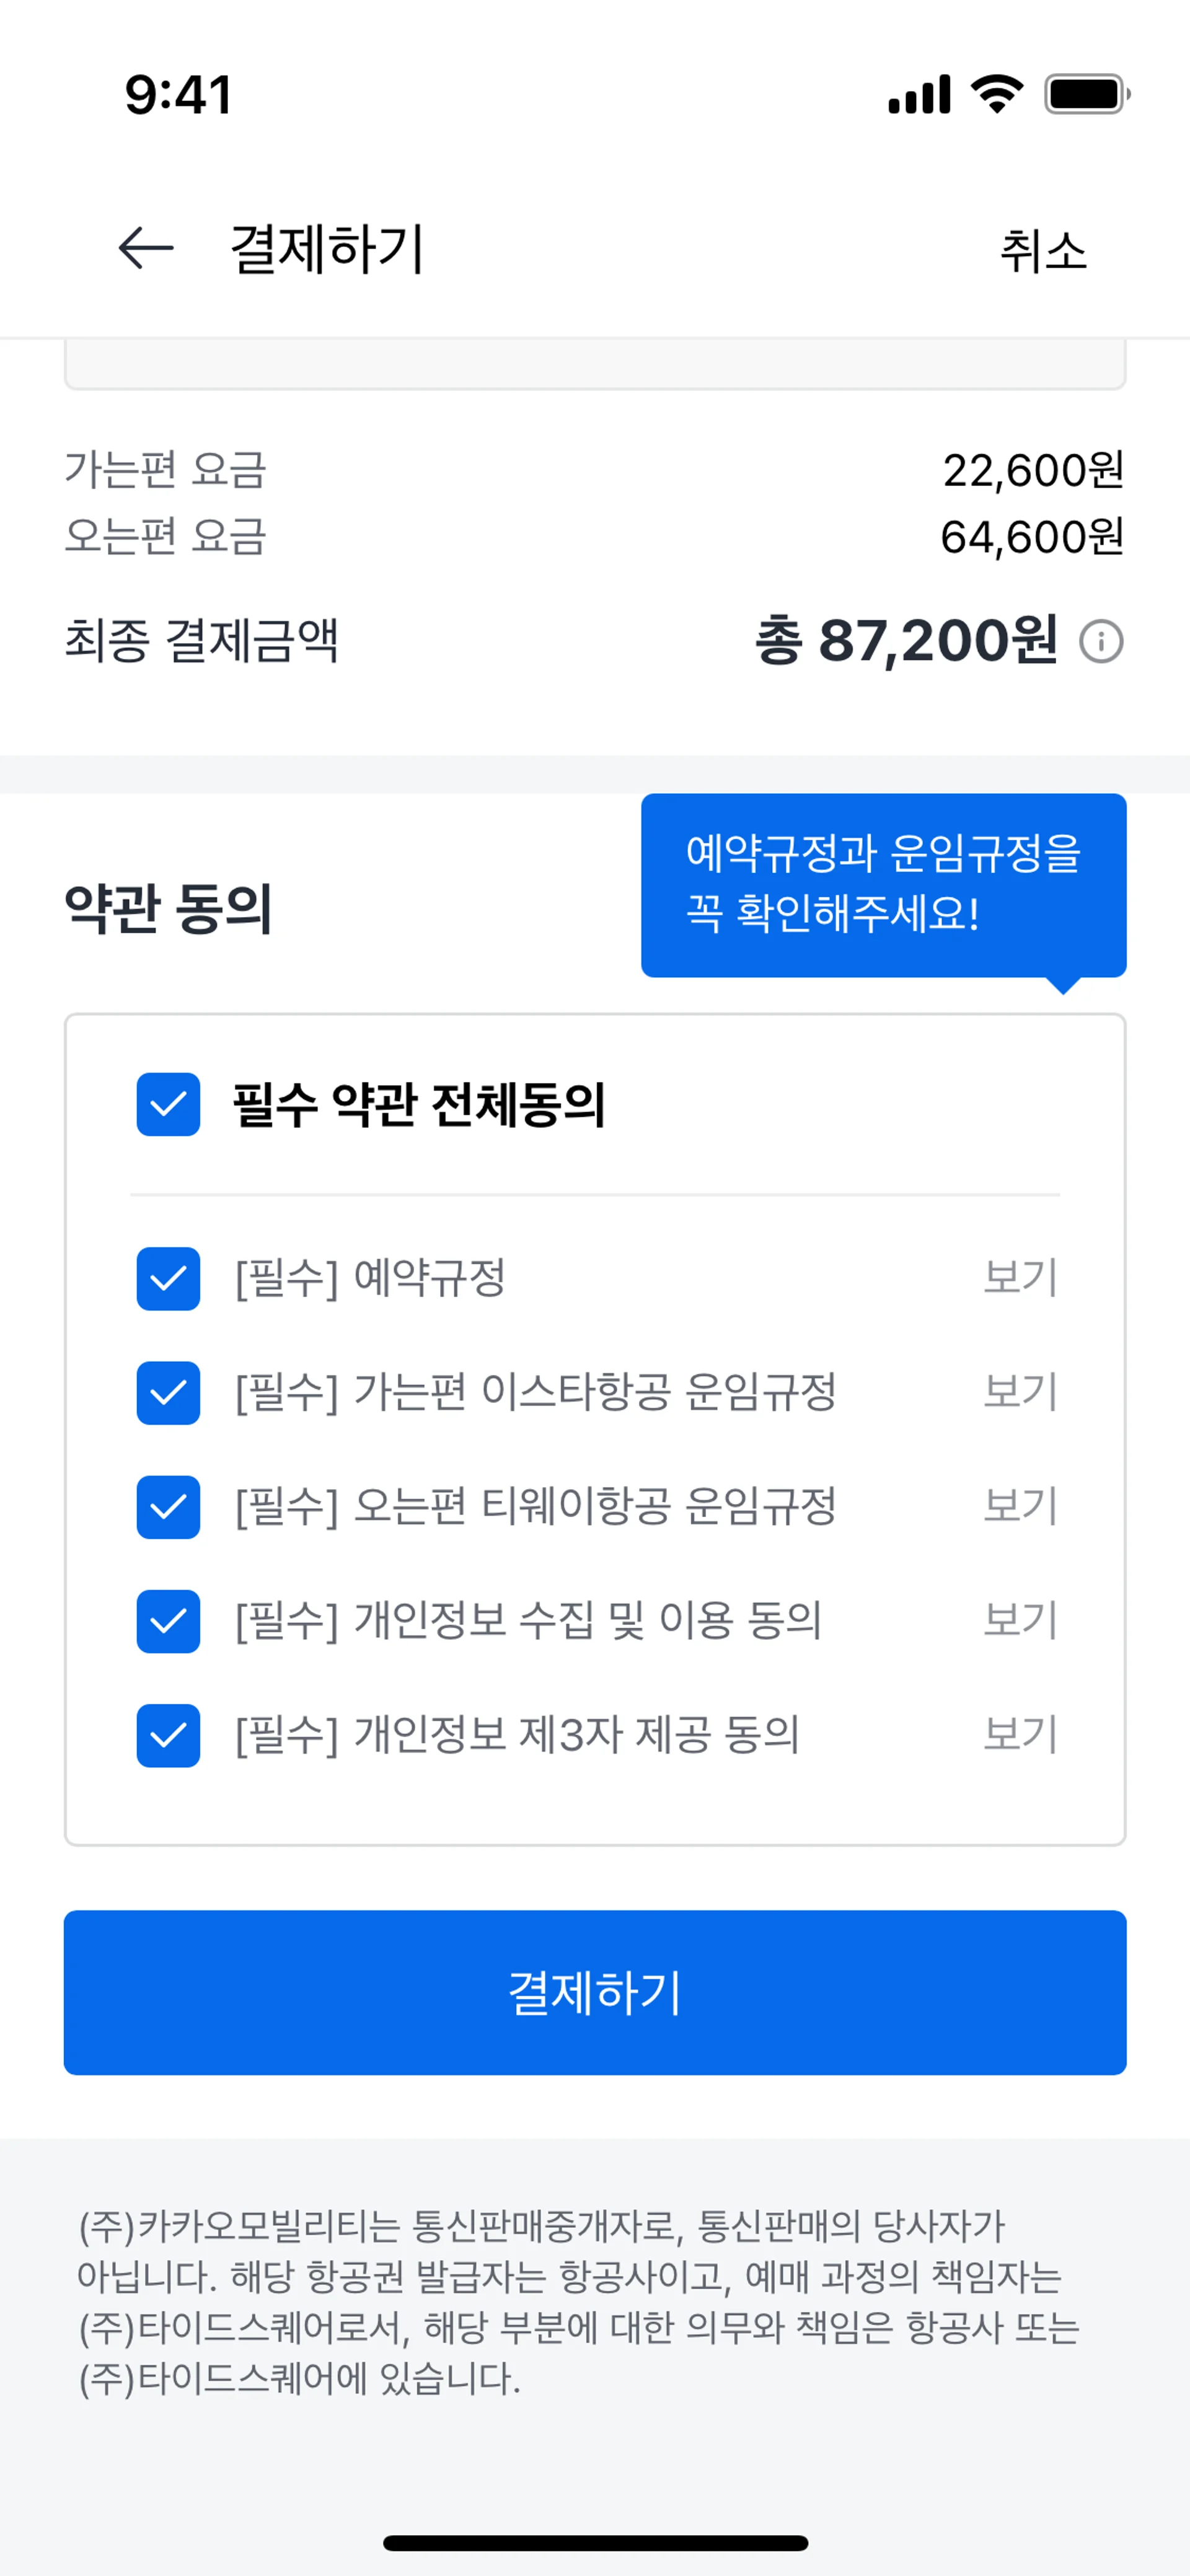Image resolution: width=1190 pixels, height=2576 pixels.
Task: Tap the 취소 cancel button
Action: (1042, 250)
